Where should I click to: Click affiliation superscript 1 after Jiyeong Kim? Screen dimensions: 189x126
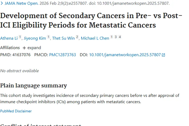coord(49,37)
